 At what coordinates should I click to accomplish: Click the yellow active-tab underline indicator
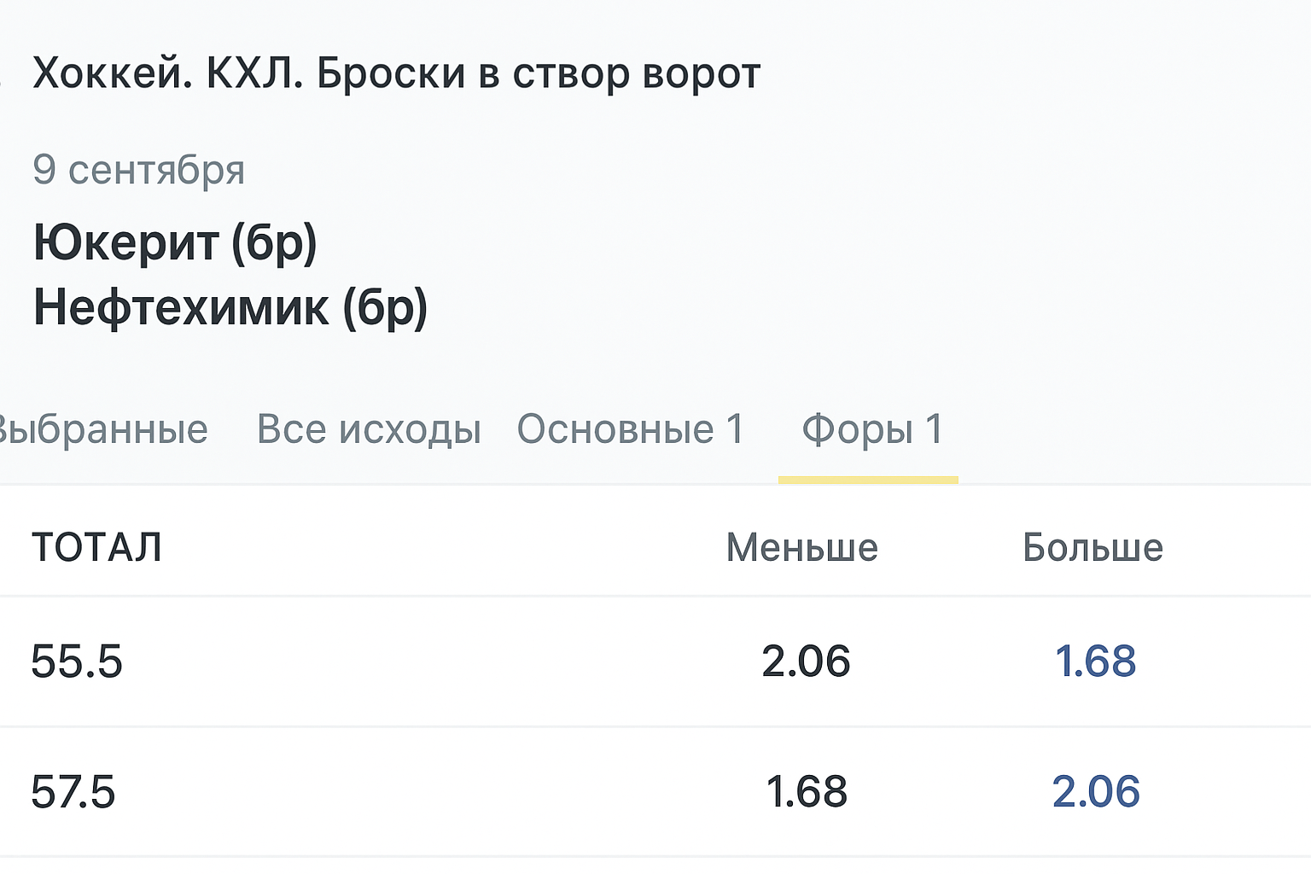coord(868,480)
